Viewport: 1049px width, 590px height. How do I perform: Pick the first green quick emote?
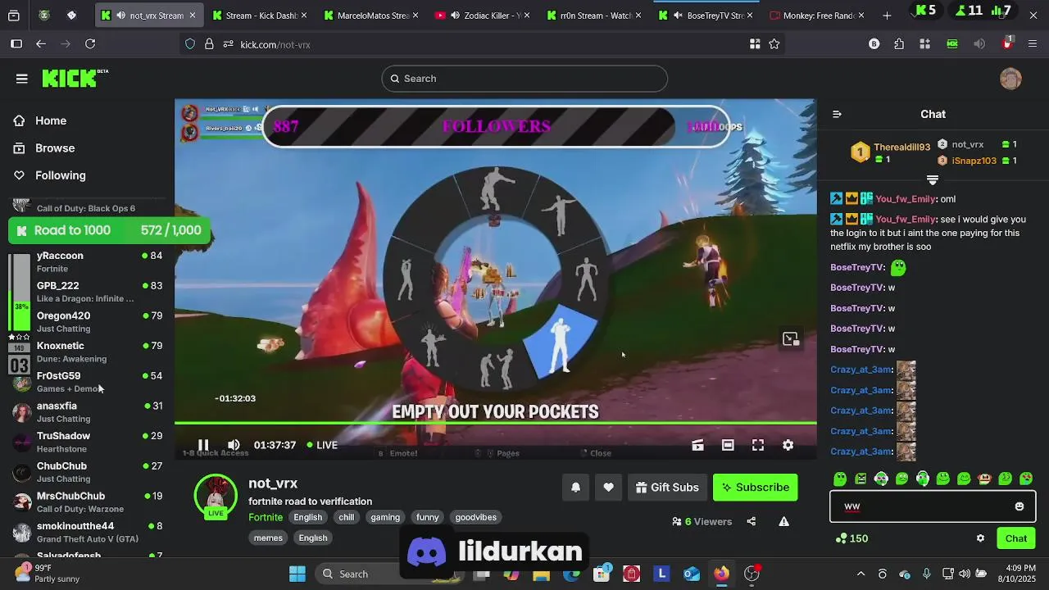840,479
